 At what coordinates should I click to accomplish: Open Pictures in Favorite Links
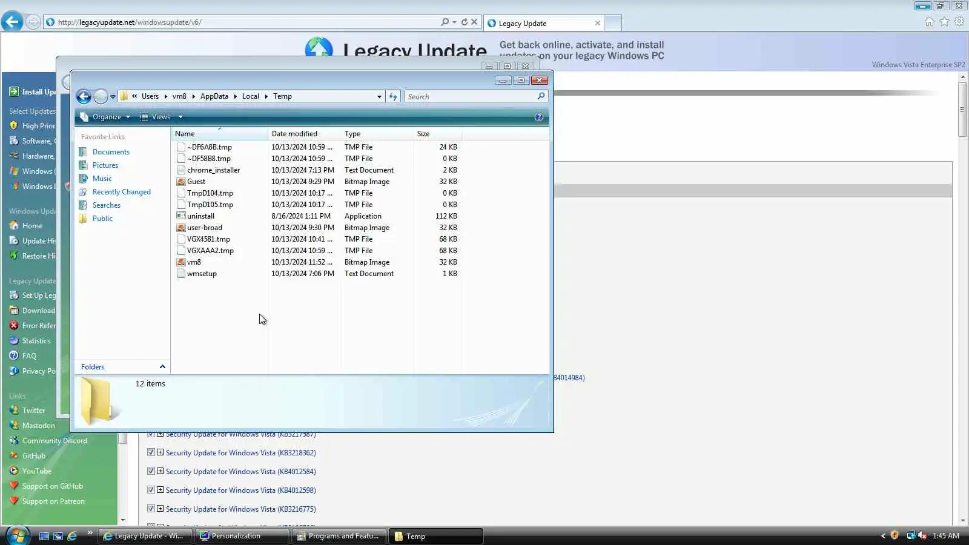(105, 165)
